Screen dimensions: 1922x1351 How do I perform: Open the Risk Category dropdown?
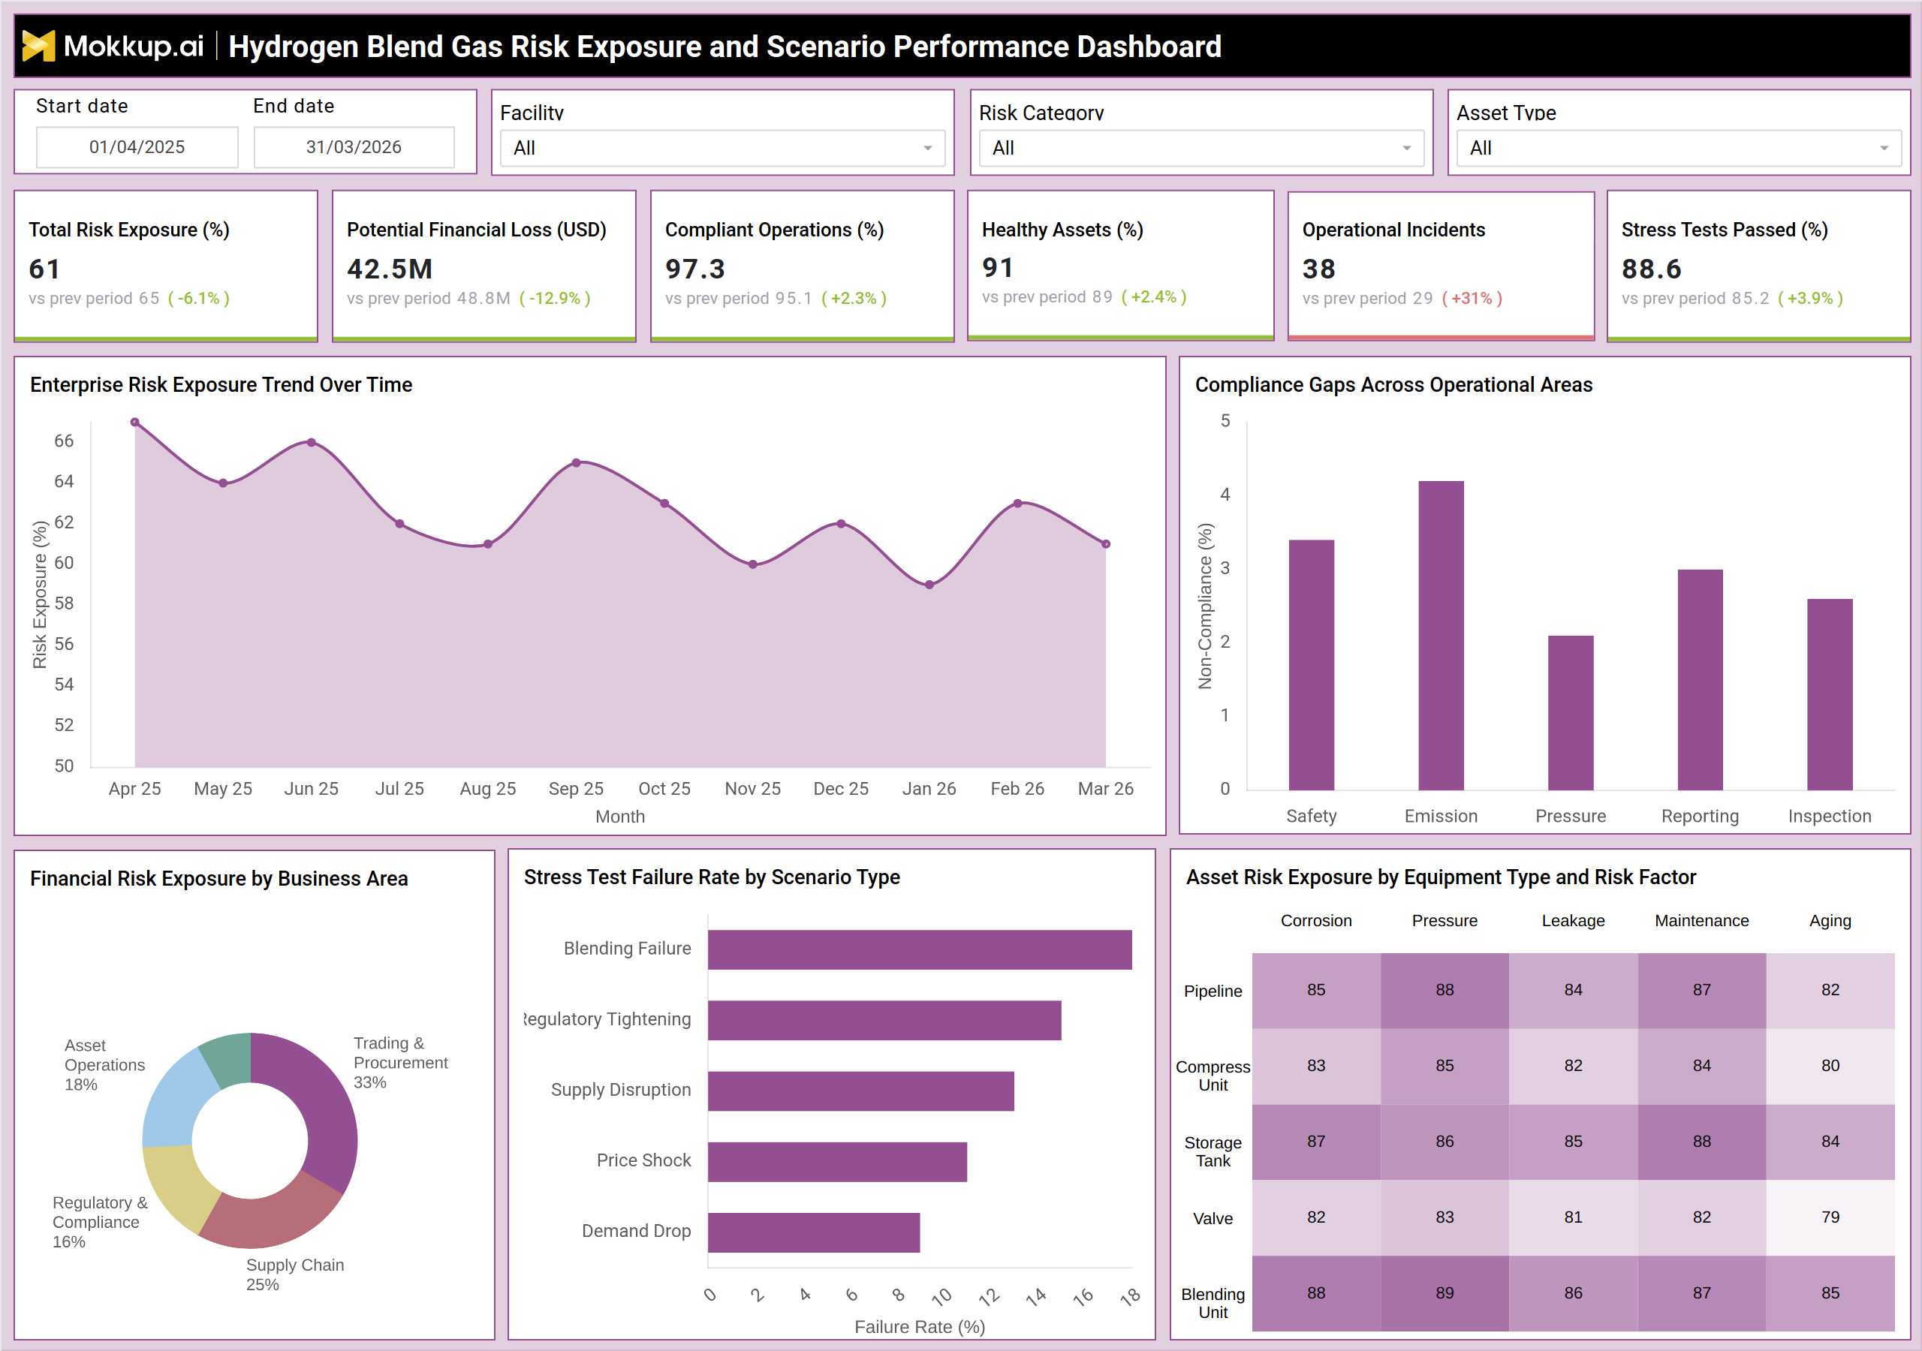click(x=1201, y=148)
